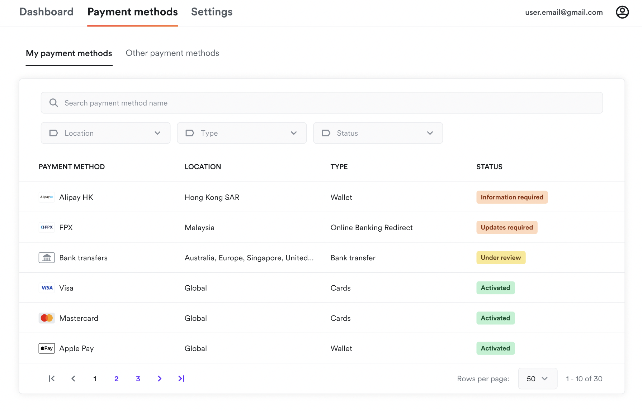Screen dimensions: 642x411
Task: Click the FPX logo icon
Action: (x=47, y=227)
